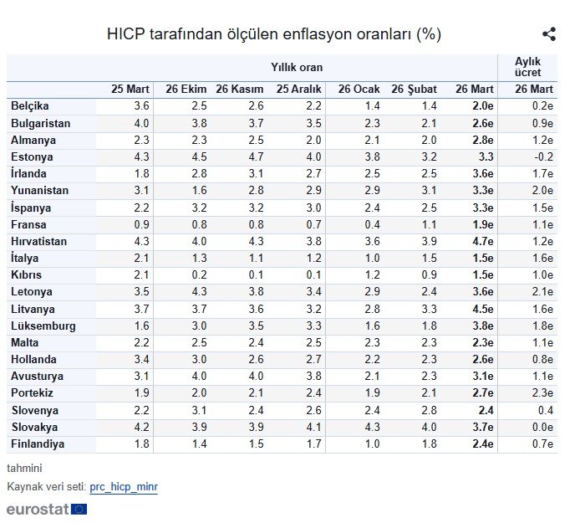Select the Belçika row label
Image resolution: width=580 pixels, height=523 pixels.
click(30, 106)
